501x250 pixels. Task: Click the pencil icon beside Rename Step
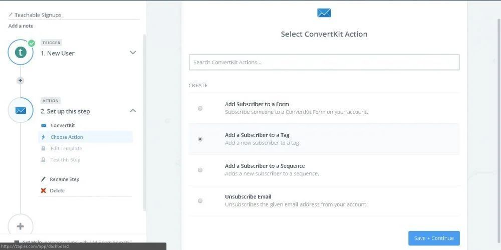(x=44, y=179)
